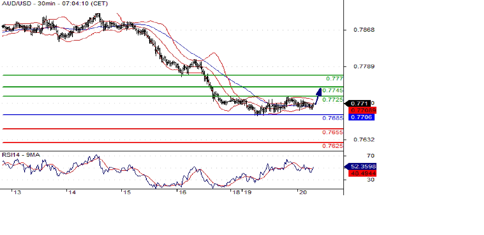484x235 pixels.
Task: Click the red 0.7655 support label
Action: pos(333,132)
